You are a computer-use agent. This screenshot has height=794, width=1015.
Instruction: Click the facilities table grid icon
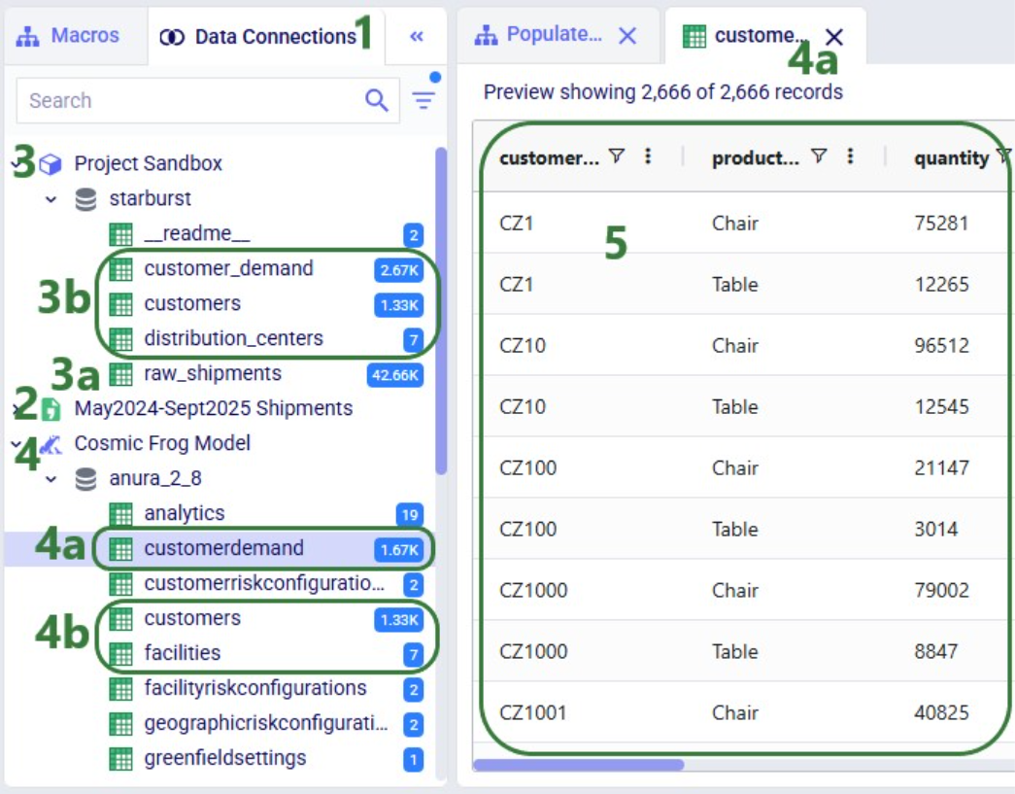pyautogui.click(x=121, y=653)
